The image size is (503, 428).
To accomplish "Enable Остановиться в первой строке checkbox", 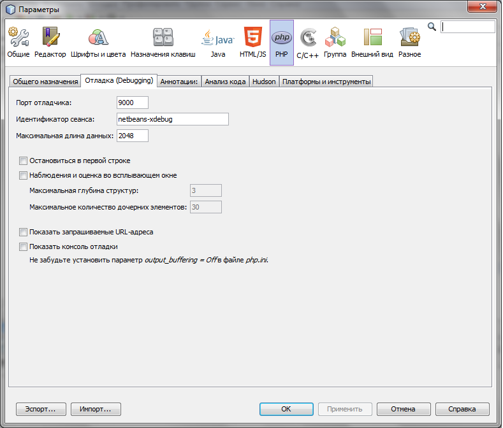I will pyautogui.click(x=24, y=161).
